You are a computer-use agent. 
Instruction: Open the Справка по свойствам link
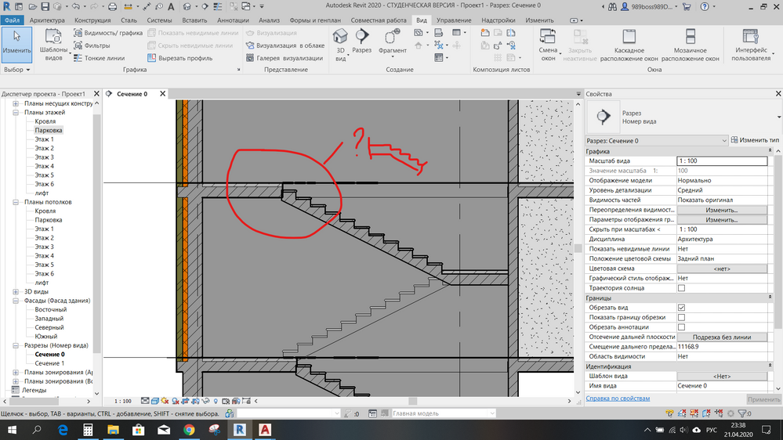pos(618,398)
